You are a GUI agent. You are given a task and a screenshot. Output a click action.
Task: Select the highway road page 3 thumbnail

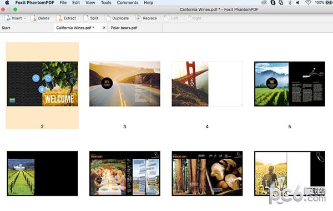click(x=125, y=84)
